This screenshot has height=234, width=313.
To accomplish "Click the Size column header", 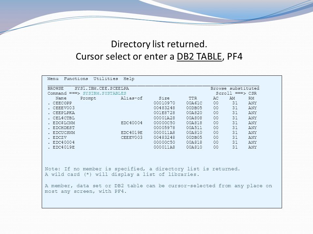I will pos(164,98).
